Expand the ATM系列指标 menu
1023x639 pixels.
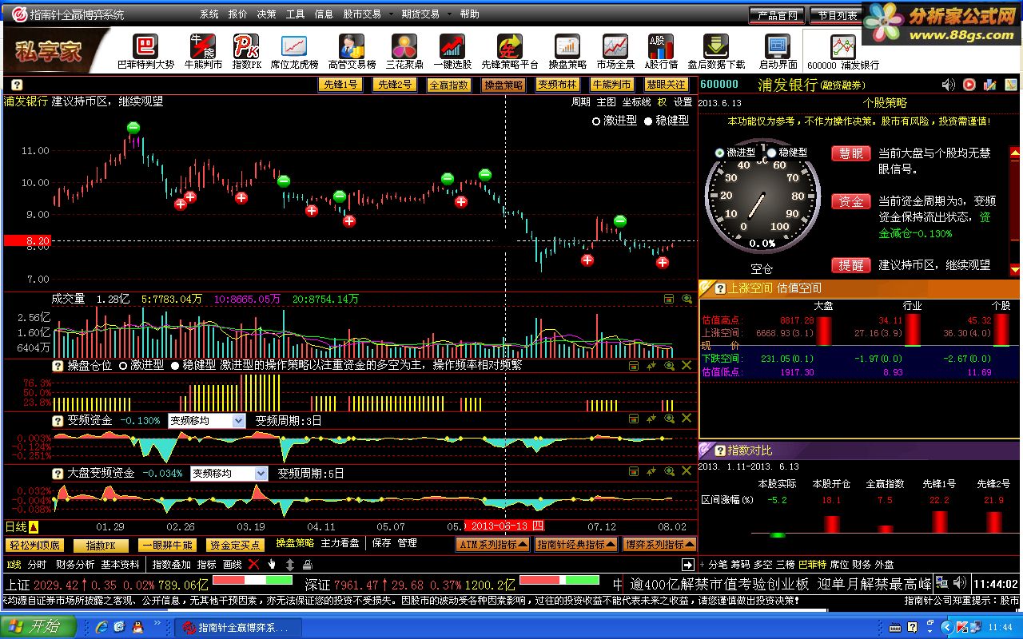point(493,544)
